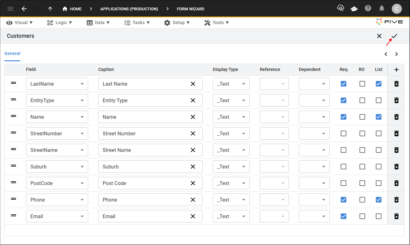This screenshot has width=410, height=245.
Task: Check RO for EntityType
Action: click(x=362, y=100)
